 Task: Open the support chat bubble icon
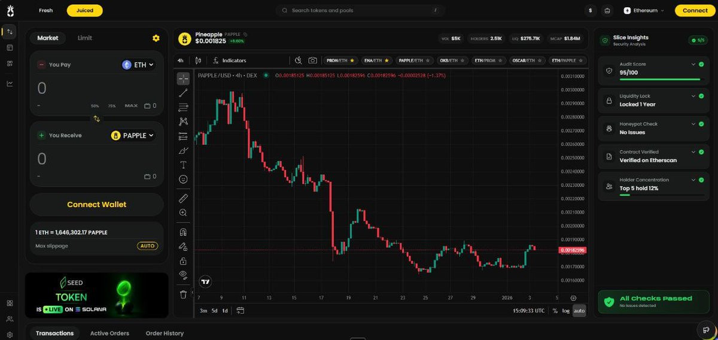[706, 330]
